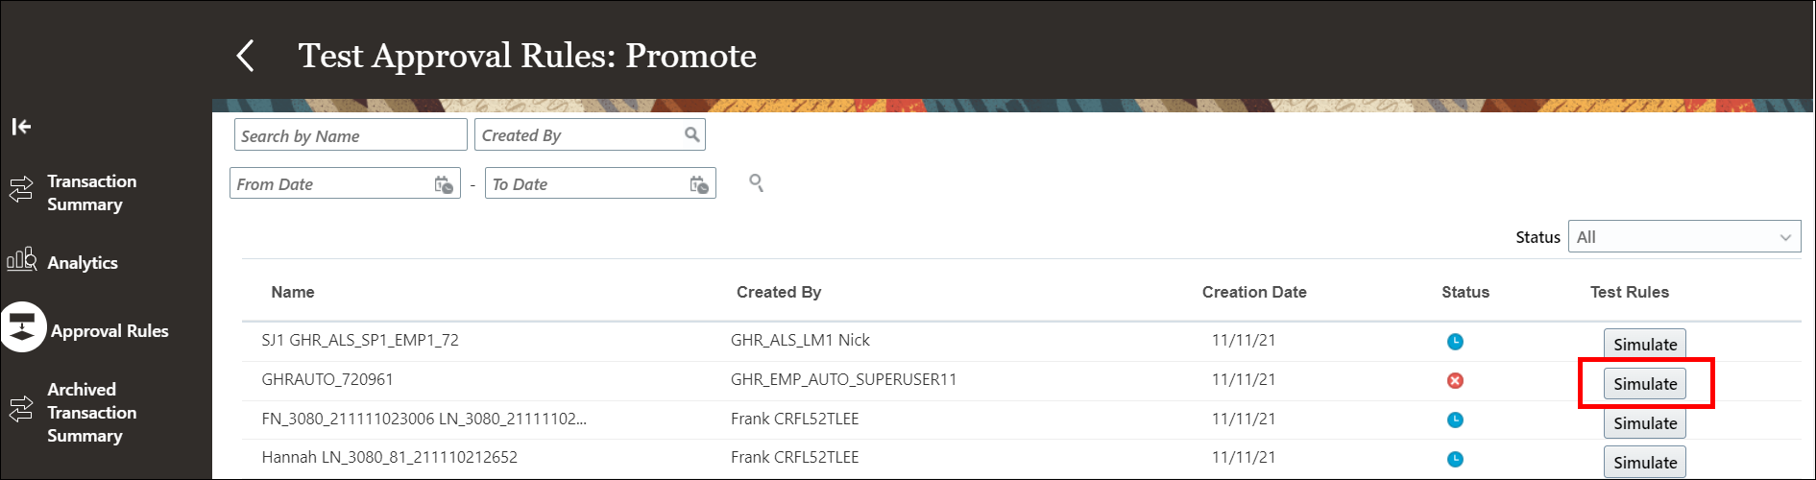Screen dimensions: 1816x480
Task: Click the blue clock status icon for SJ1 GHR_ALS_SP1_EMP1_72
Action: click(x=1455, y=342)
